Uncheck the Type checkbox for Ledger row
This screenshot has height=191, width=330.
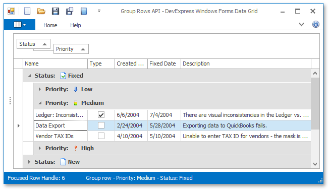pyautogui.click(x=101, y=115)
